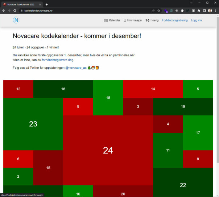Open calendar door 5

coord(198,89)
